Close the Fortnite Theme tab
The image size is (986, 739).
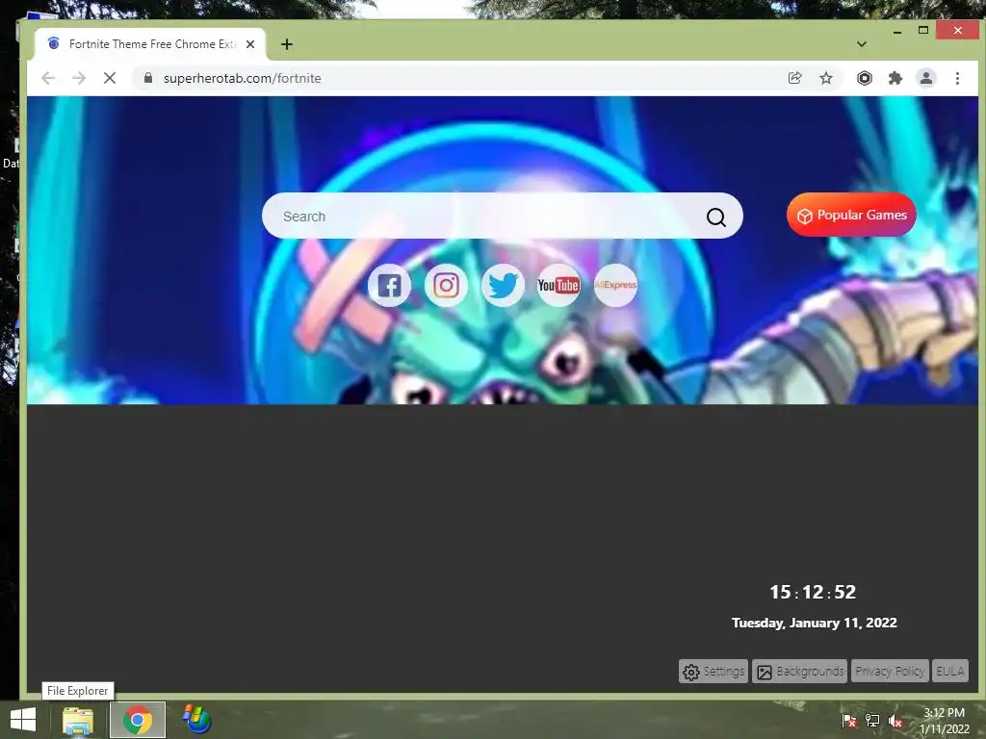250,44
